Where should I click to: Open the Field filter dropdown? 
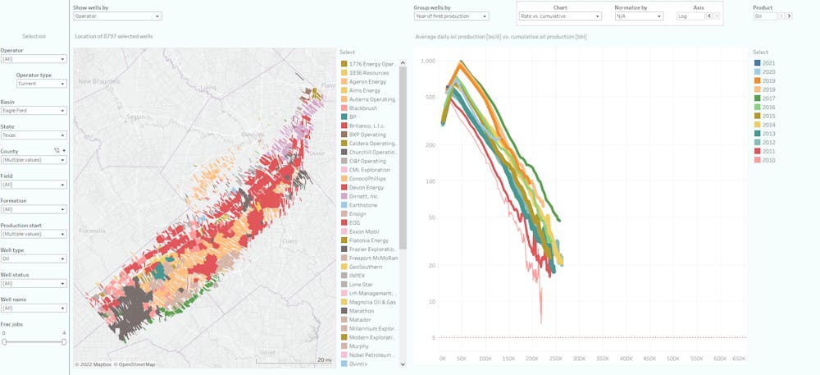coord(34,185)
